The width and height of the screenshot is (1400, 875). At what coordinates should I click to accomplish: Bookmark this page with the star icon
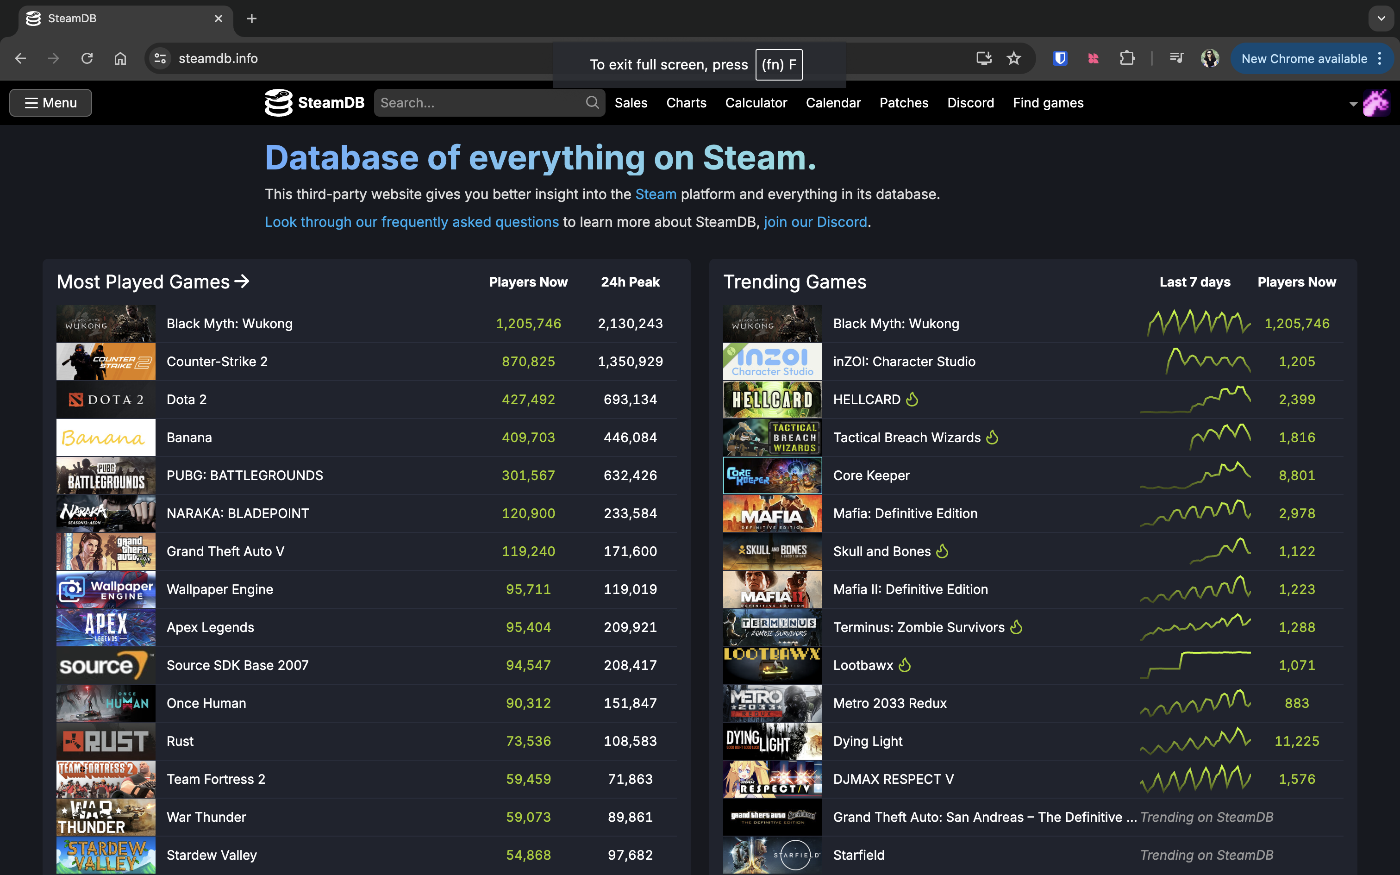(x=1013, y=58)
